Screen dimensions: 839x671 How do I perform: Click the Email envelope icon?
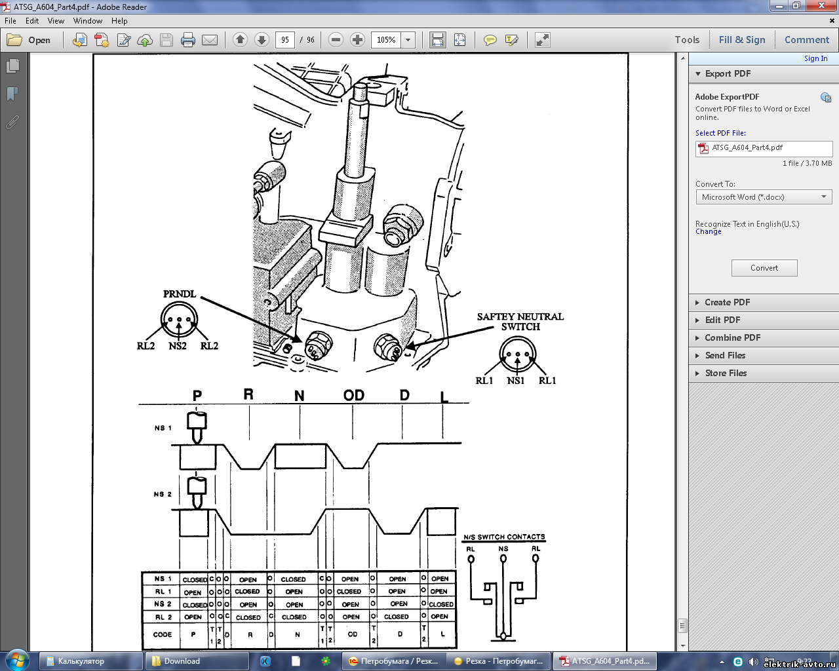tap(210, 40)
